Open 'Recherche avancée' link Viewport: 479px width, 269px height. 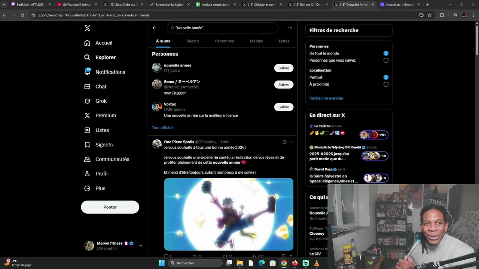click(x=326, y=98)
